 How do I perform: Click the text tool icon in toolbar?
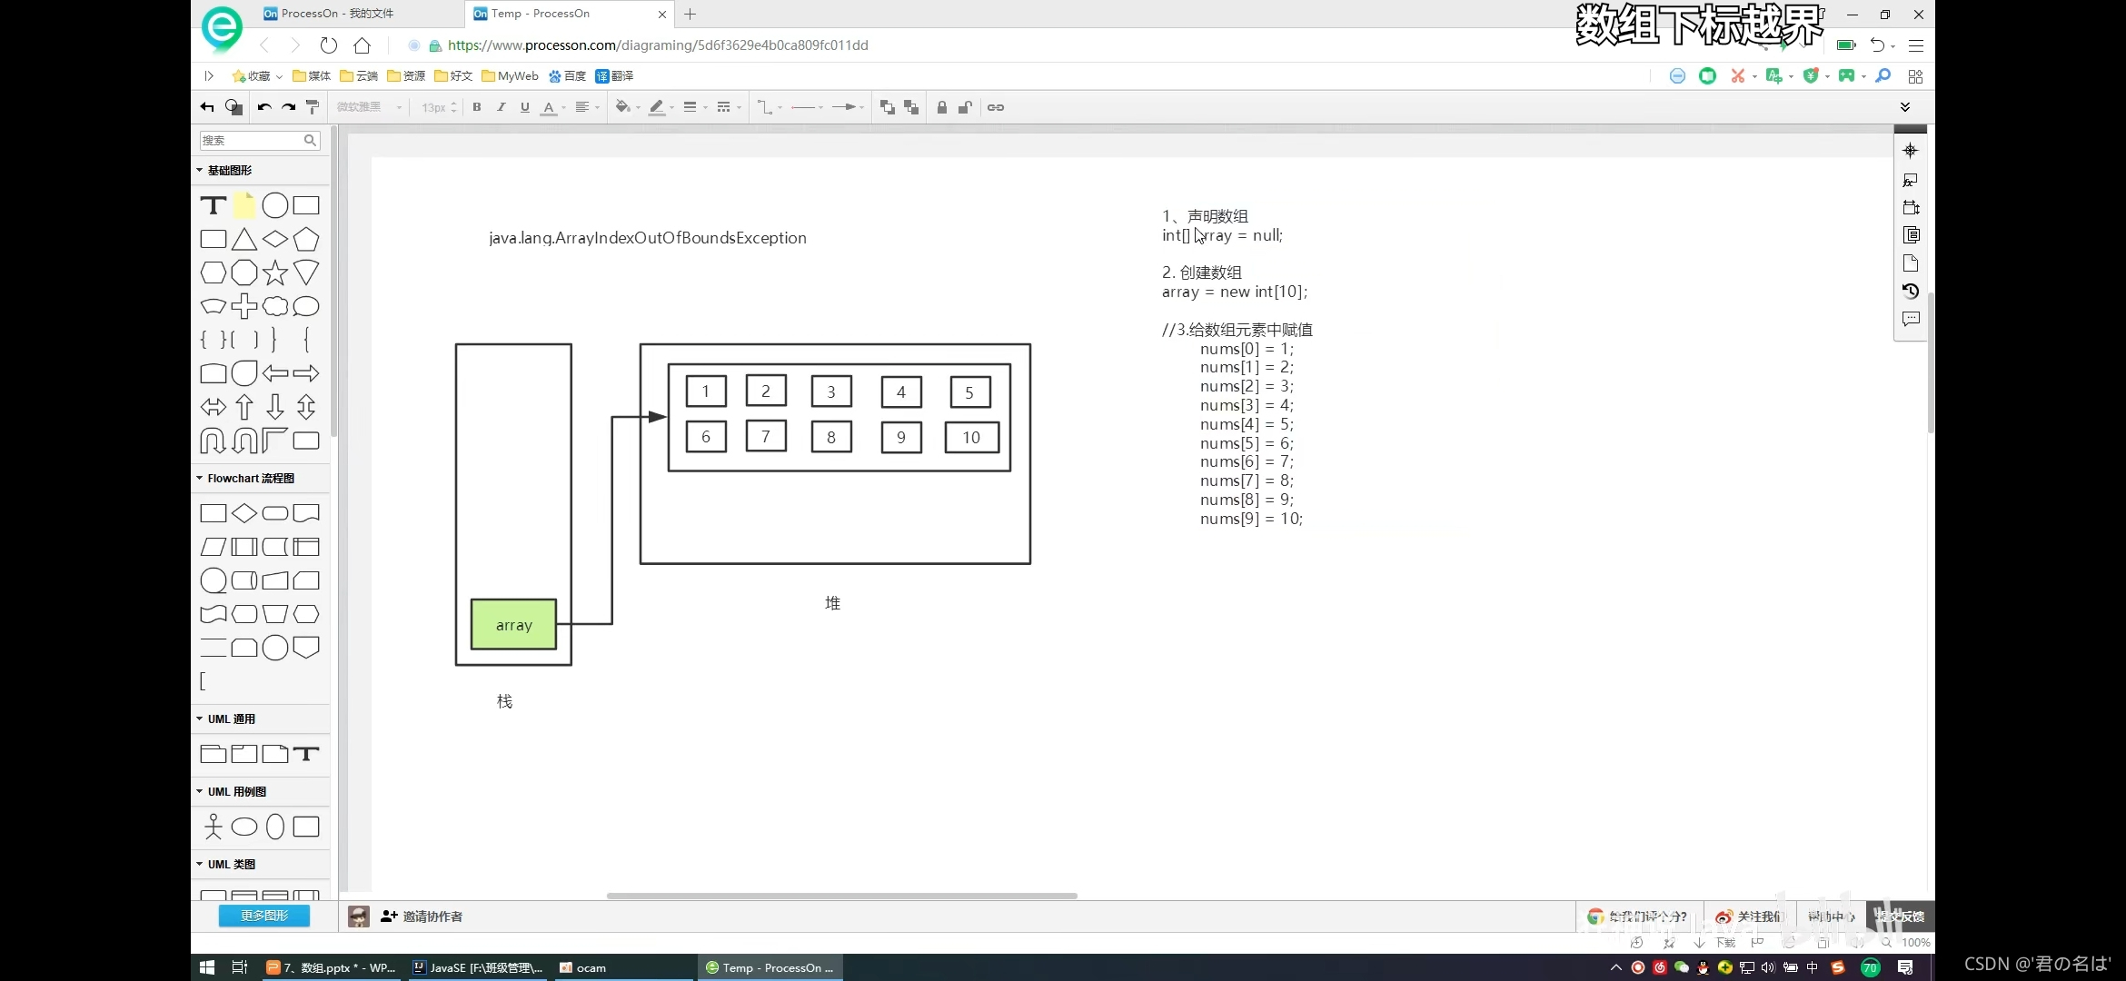coord(213,204)
